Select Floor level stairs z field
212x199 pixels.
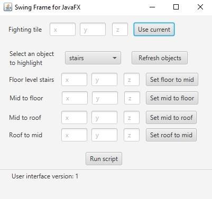(132, 80)
